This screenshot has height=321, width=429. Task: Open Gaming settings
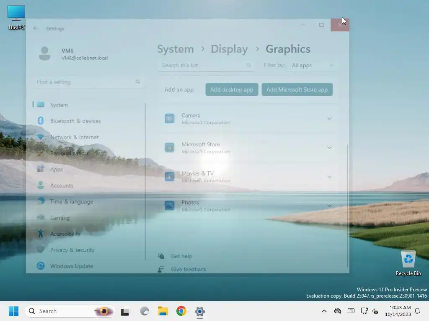(89, 217)
